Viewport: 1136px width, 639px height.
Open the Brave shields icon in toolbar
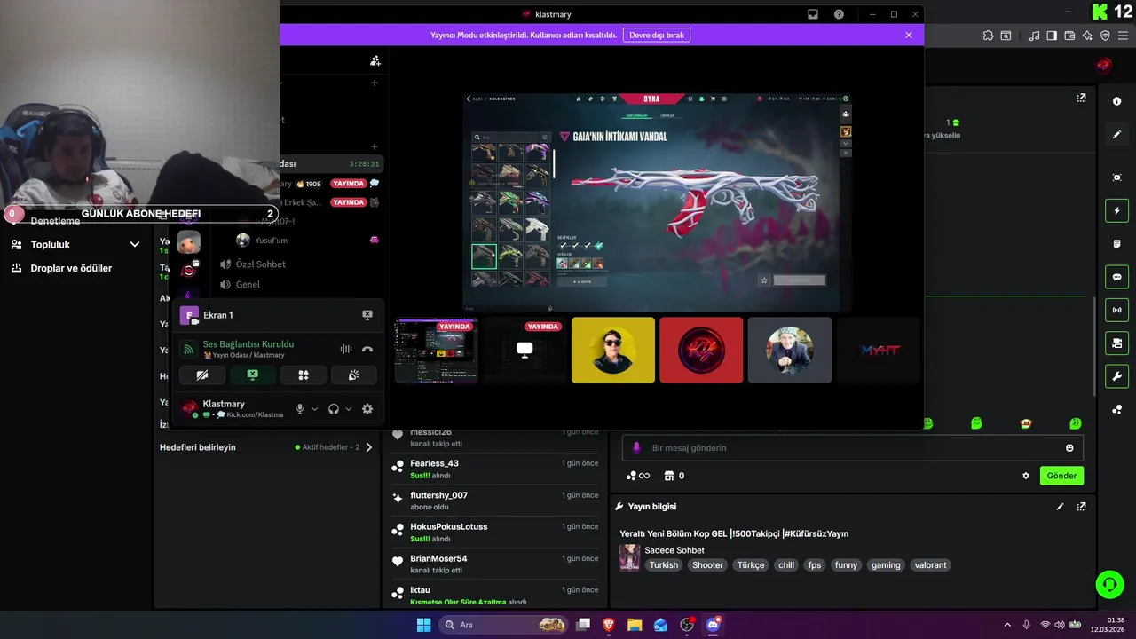pyautogui.click(x=1105, y=35)
